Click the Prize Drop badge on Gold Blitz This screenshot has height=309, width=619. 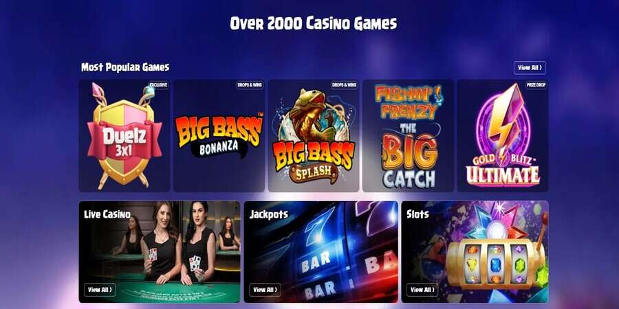pyautogui.click(x=536, y=84)
